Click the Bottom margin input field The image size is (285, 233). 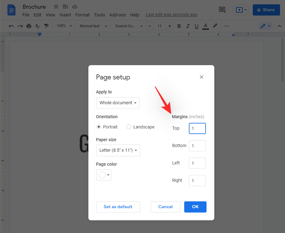click(197, 146)
